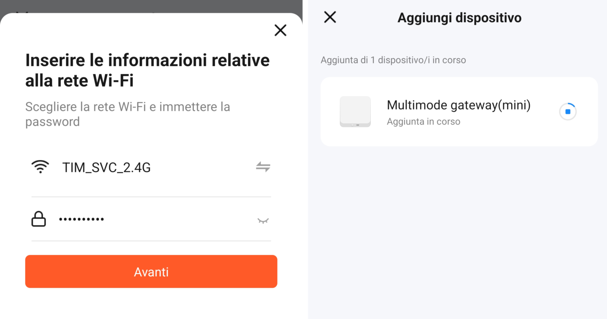Stop adding the gateway via spinner icon
607x319 pixels.
click(x=568, y=112)
